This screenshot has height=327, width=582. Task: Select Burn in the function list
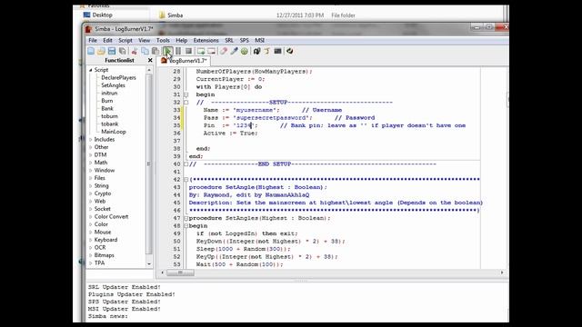tap(107, 101)
